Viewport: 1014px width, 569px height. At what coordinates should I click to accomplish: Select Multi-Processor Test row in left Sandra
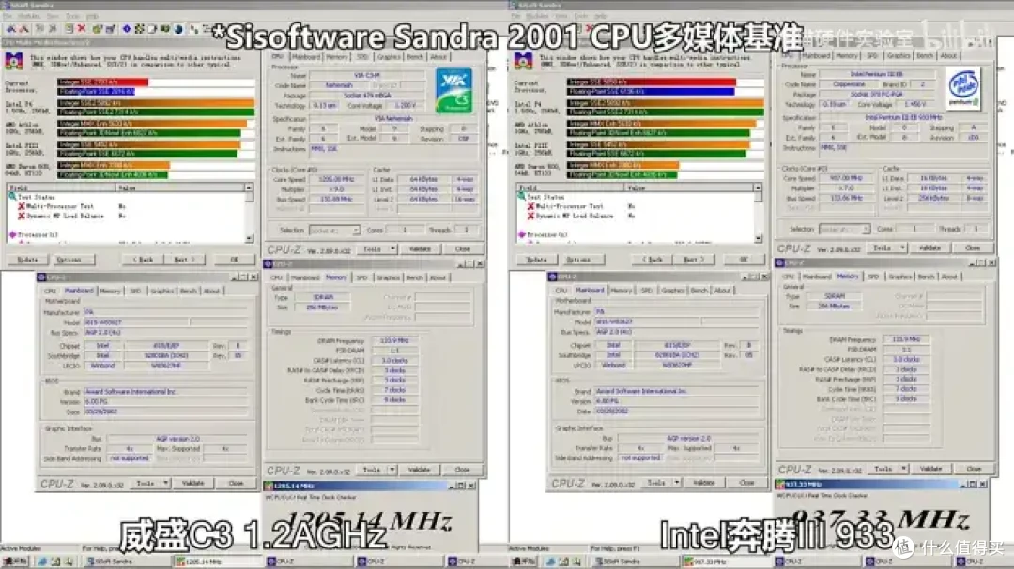[x=59, y=206]
